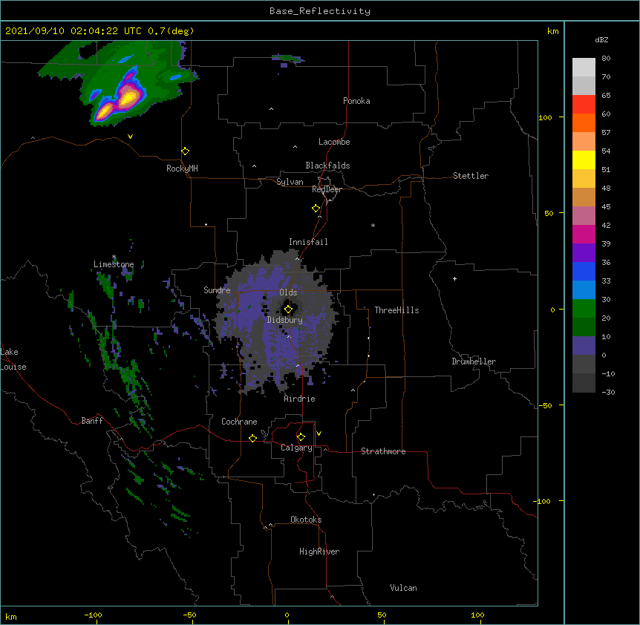Click the RedDeer city label
The width and height of the screenshot is (640, 625).
coord(327,189)
